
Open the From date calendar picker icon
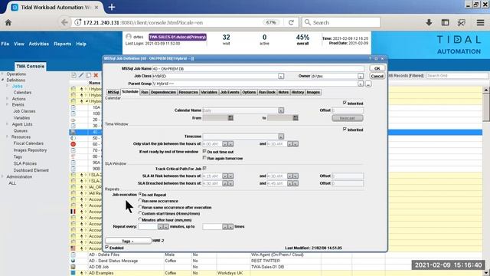[x=230, y=117]
